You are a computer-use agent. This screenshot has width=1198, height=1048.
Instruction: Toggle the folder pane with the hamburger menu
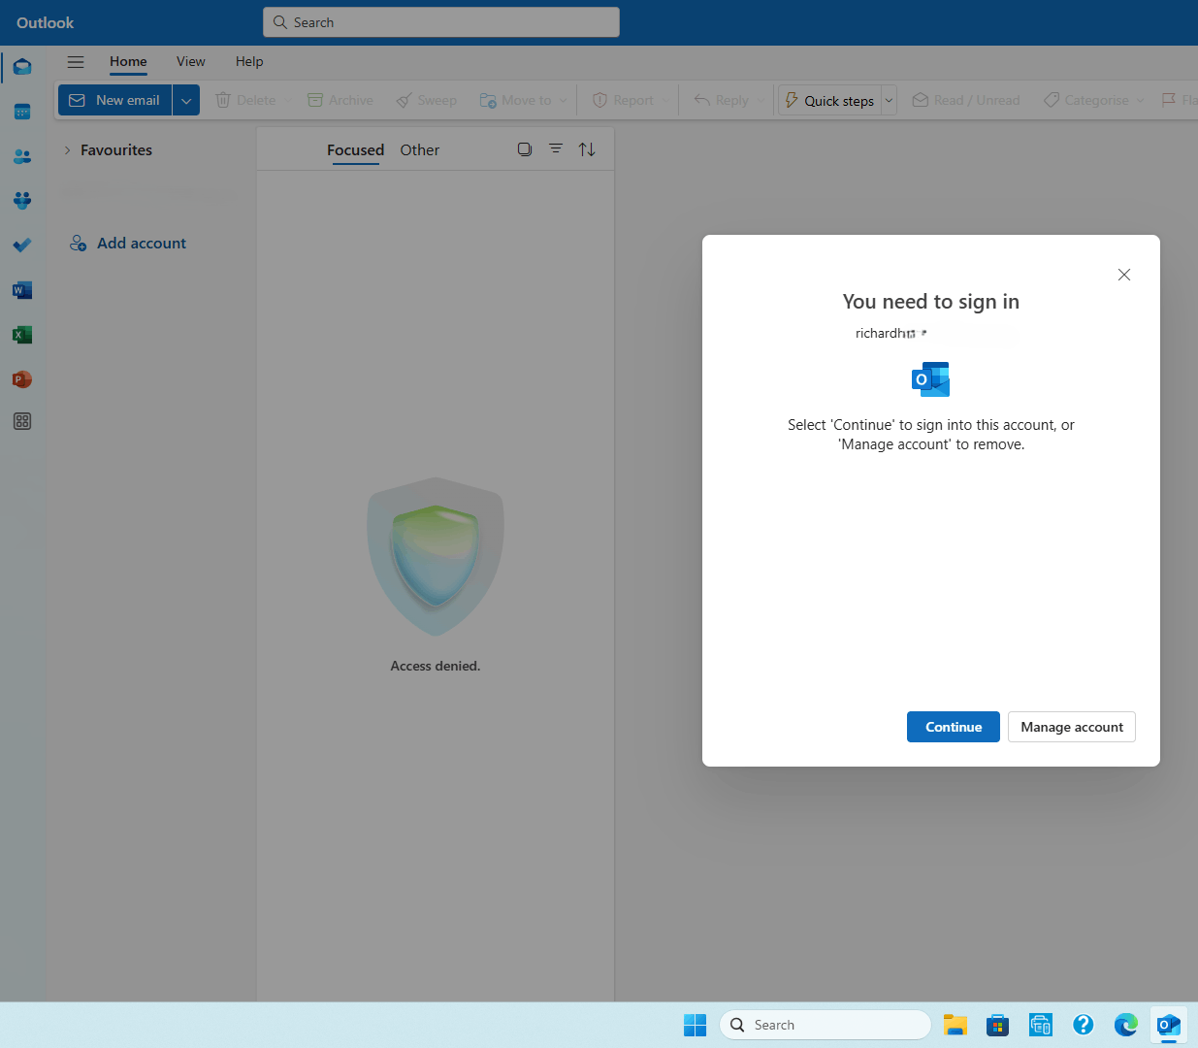[75, 61]
